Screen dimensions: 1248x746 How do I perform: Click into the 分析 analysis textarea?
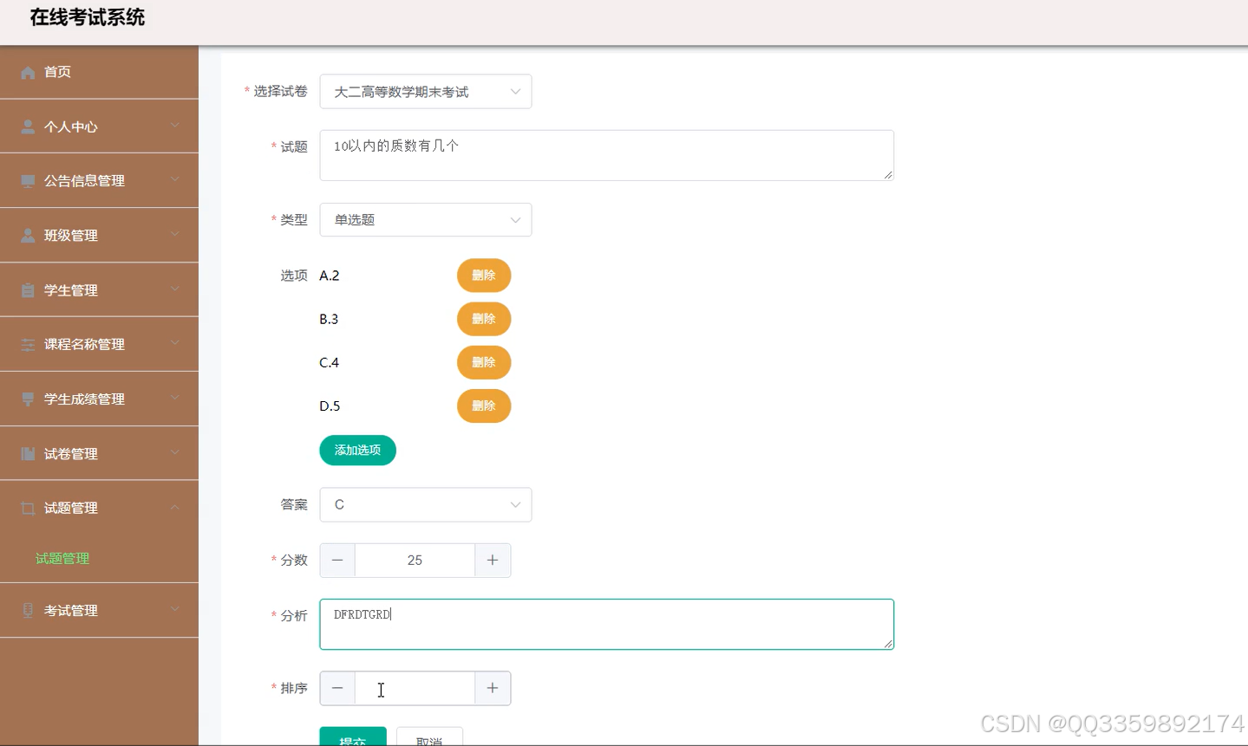click(x=607, y=625)
